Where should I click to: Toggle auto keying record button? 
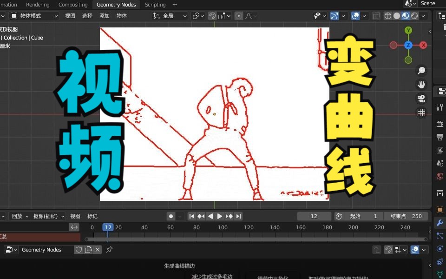171,216
